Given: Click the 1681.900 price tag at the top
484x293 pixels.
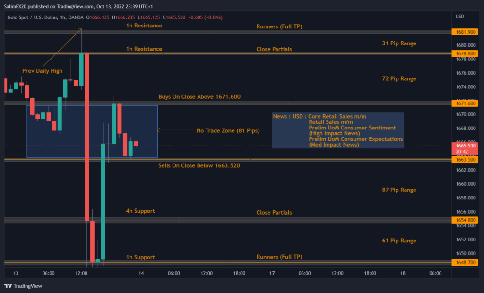Looking at the screenshot, I should coord(465,32).
